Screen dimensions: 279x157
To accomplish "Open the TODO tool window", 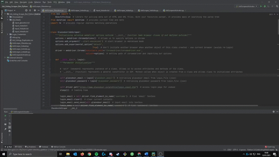I will coord(19,147).
